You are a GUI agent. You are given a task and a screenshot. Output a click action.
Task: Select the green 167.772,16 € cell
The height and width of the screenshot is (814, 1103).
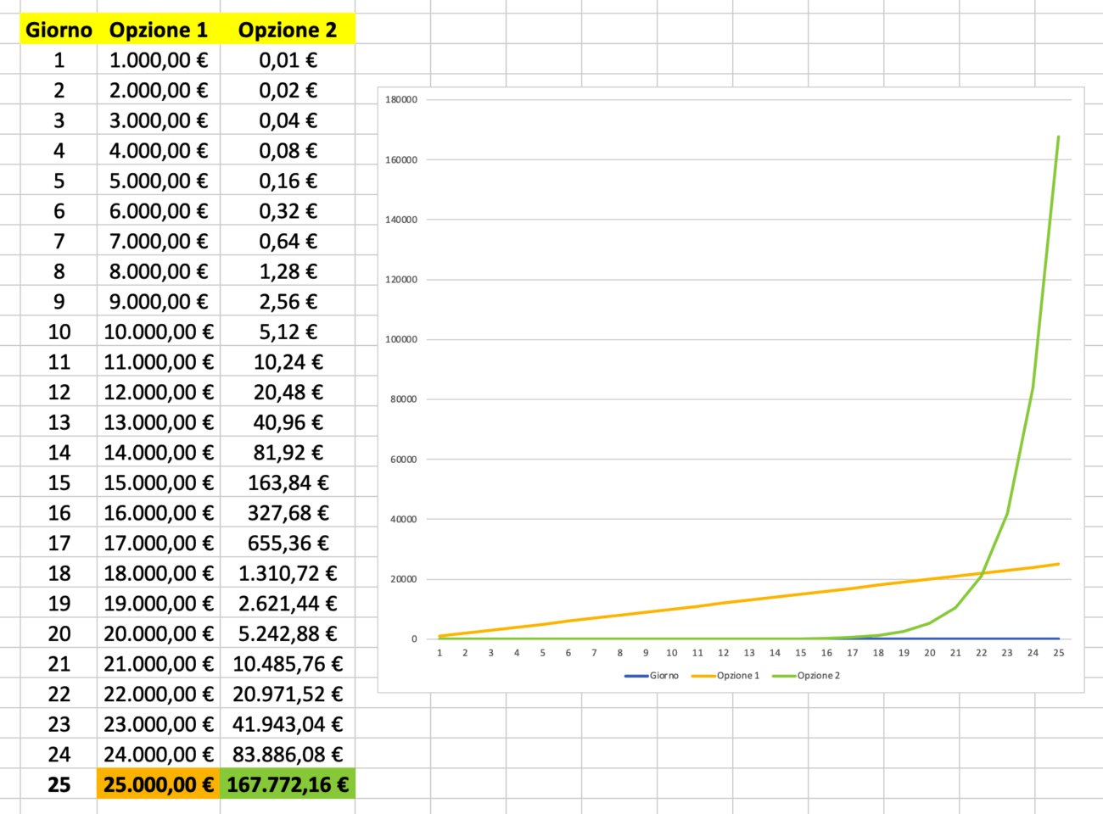point(288,784)
